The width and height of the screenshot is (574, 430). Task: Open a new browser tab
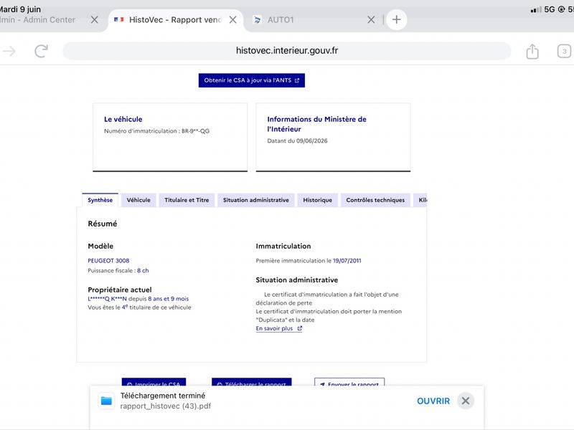(x=397, y=20)
